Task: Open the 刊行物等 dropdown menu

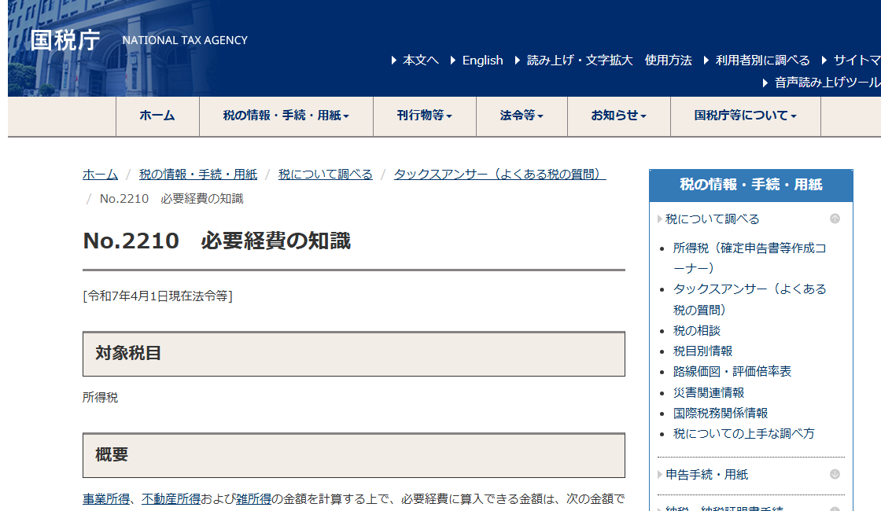Action: (x=425, y=116)
